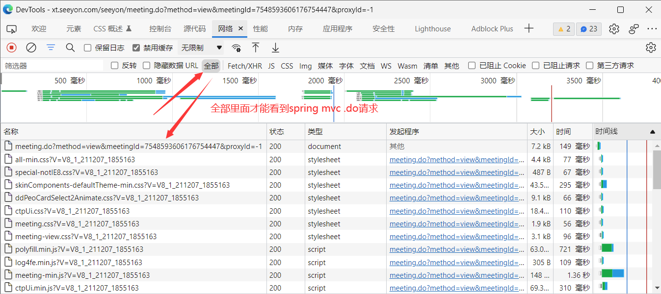Open the Adblock Plus tab
Viewport: 661px width, 294px height.
click(492, 29)
